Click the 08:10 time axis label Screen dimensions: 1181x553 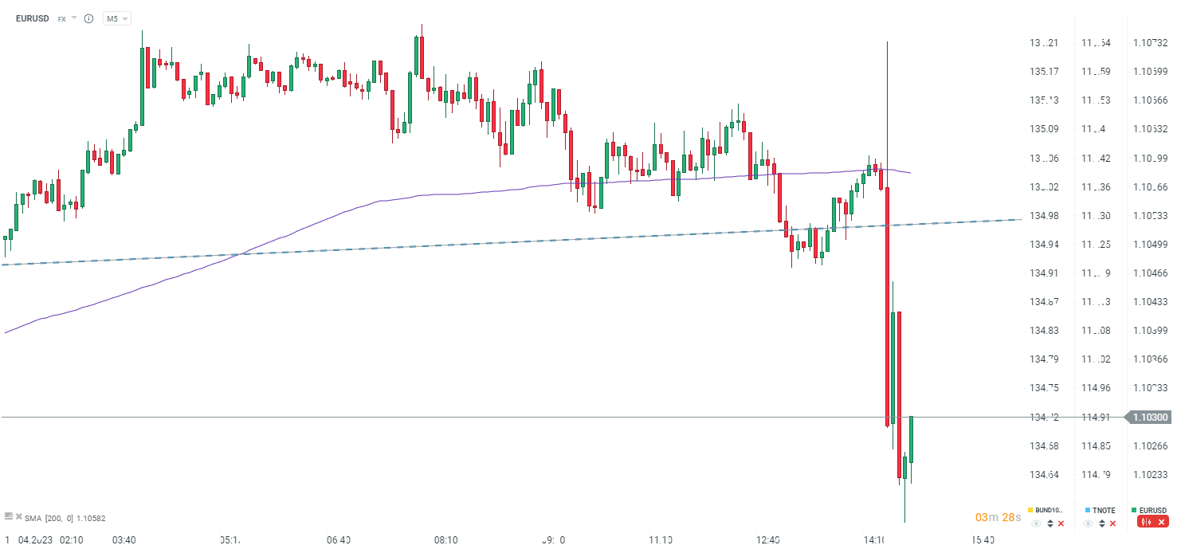[x=445, y=540]
